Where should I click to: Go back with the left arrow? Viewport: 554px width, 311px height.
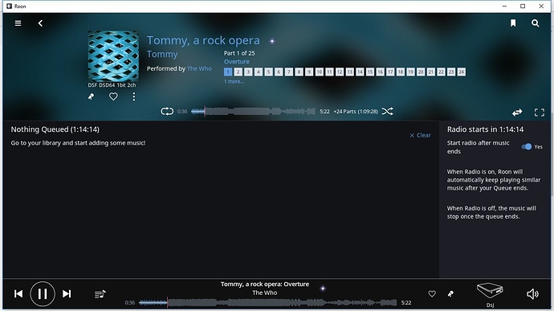click(40, 23)
